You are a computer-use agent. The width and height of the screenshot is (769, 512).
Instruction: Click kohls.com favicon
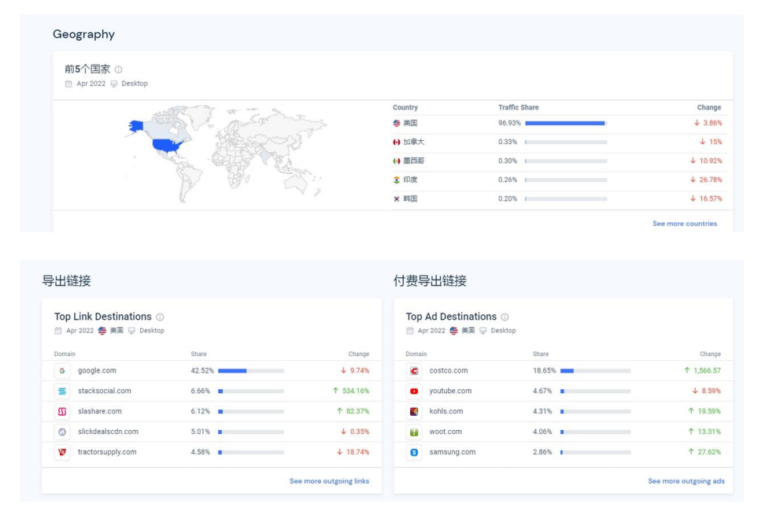coord(414,411)
